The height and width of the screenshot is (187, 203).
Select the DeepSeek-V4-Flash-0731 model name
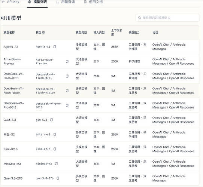14,76
